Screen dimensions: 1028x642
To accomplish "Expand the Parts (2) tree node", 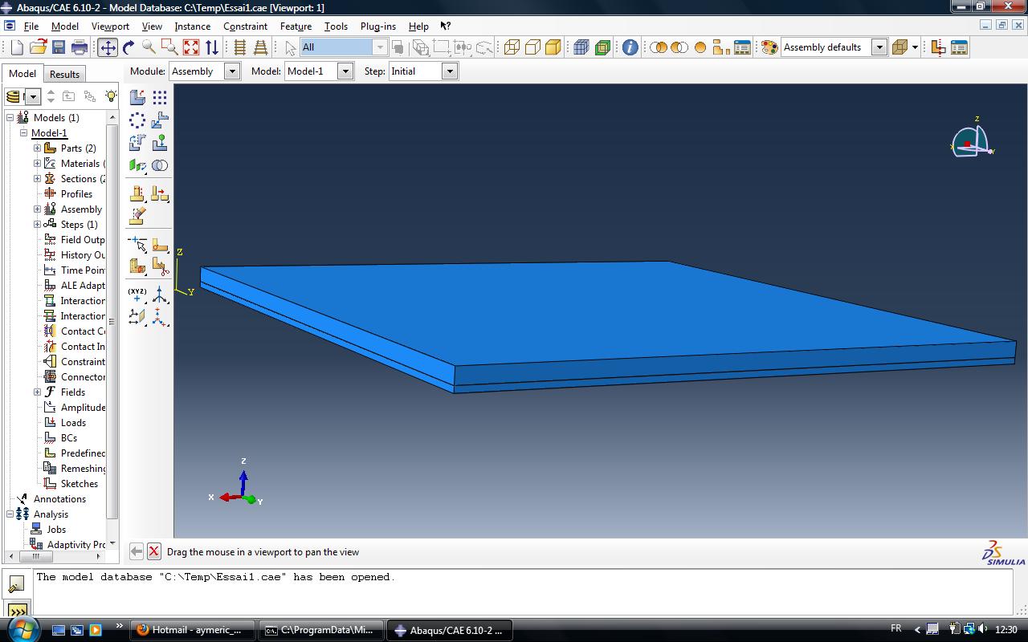I will pyautogui.click(x=37, y=148).
